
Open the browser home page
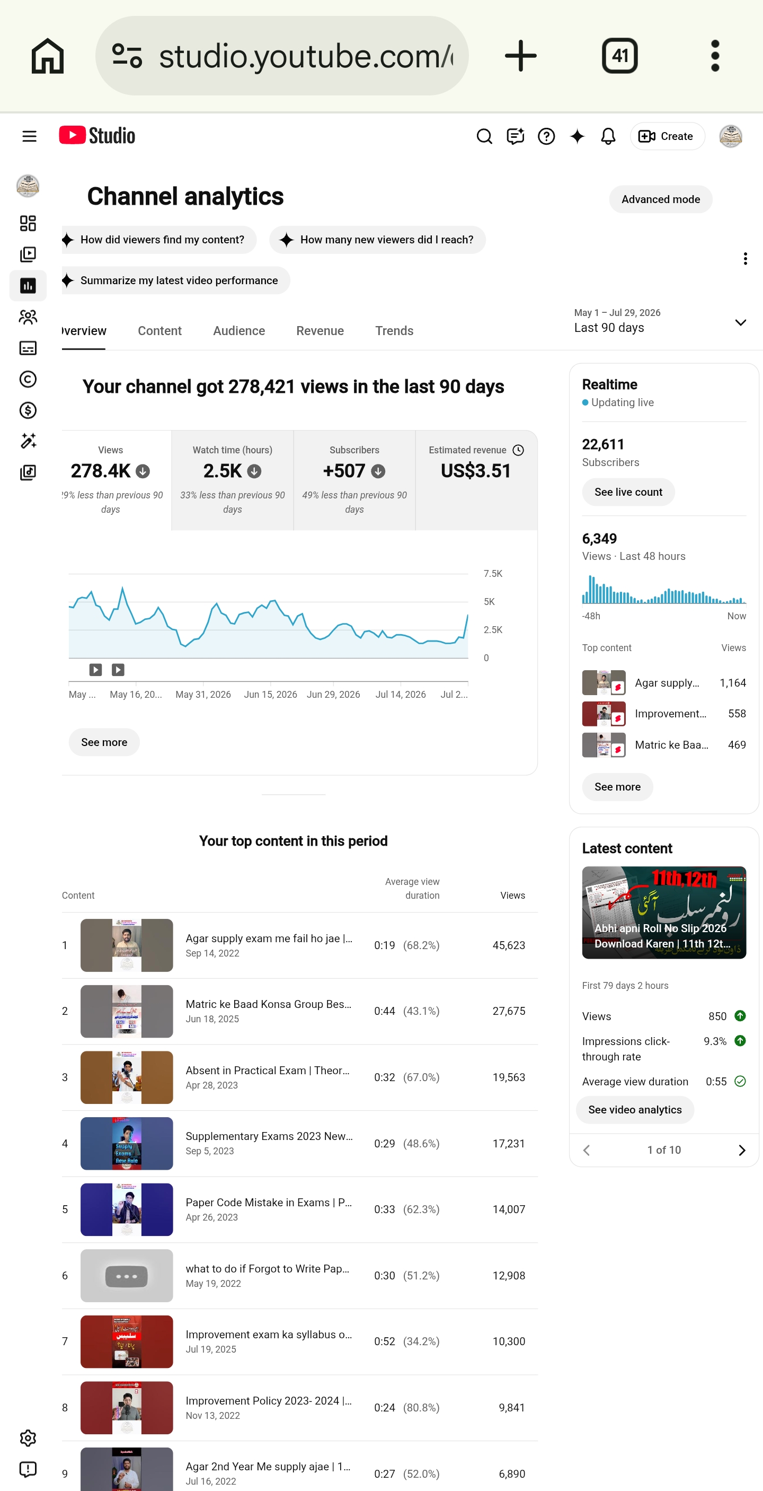click(48, 56)
